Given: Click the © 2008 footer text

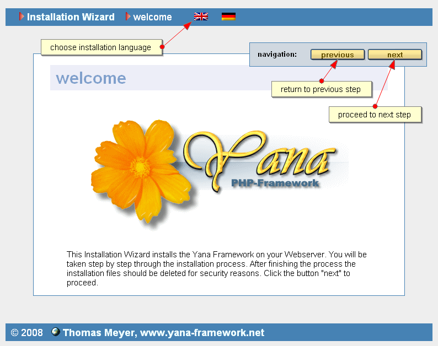Looking at the screenshot, I should (x=27, y=333).
